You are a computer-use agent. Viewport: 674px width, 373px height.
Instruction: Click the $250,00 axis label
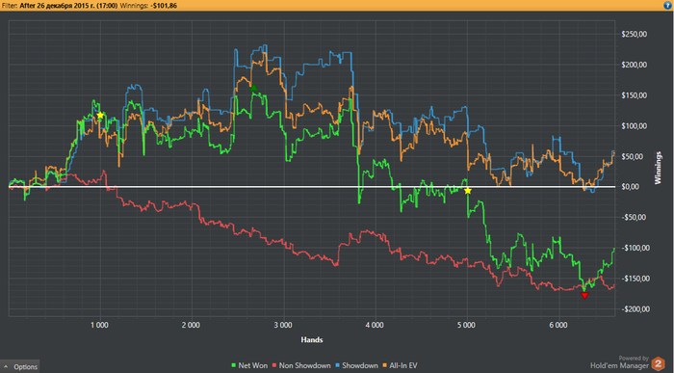click(x=634, y=34)
